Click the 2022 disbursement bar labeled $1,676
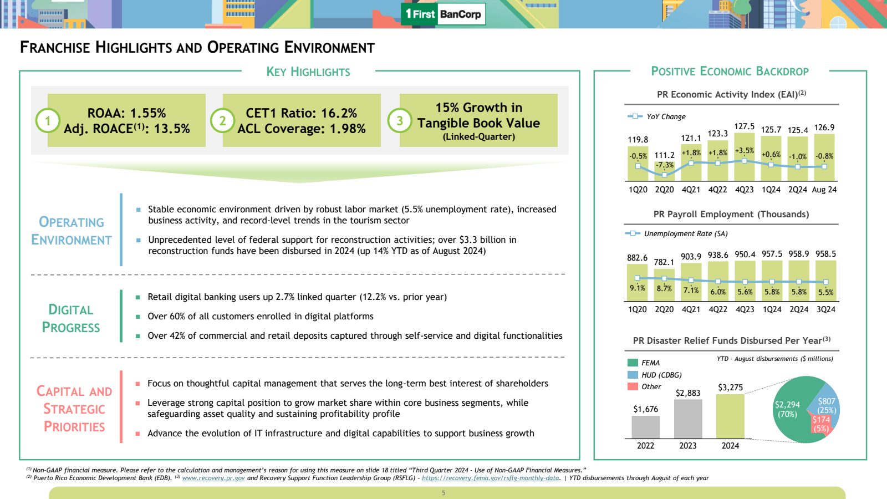This screenshot has height=499, width=887. (x=645, y=427)
